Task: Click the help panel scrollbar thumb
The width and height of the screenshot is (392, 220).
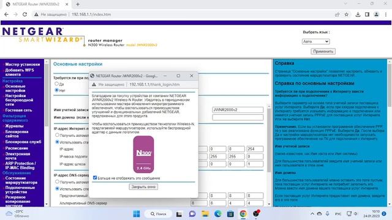Action: [x=390, y=85]
